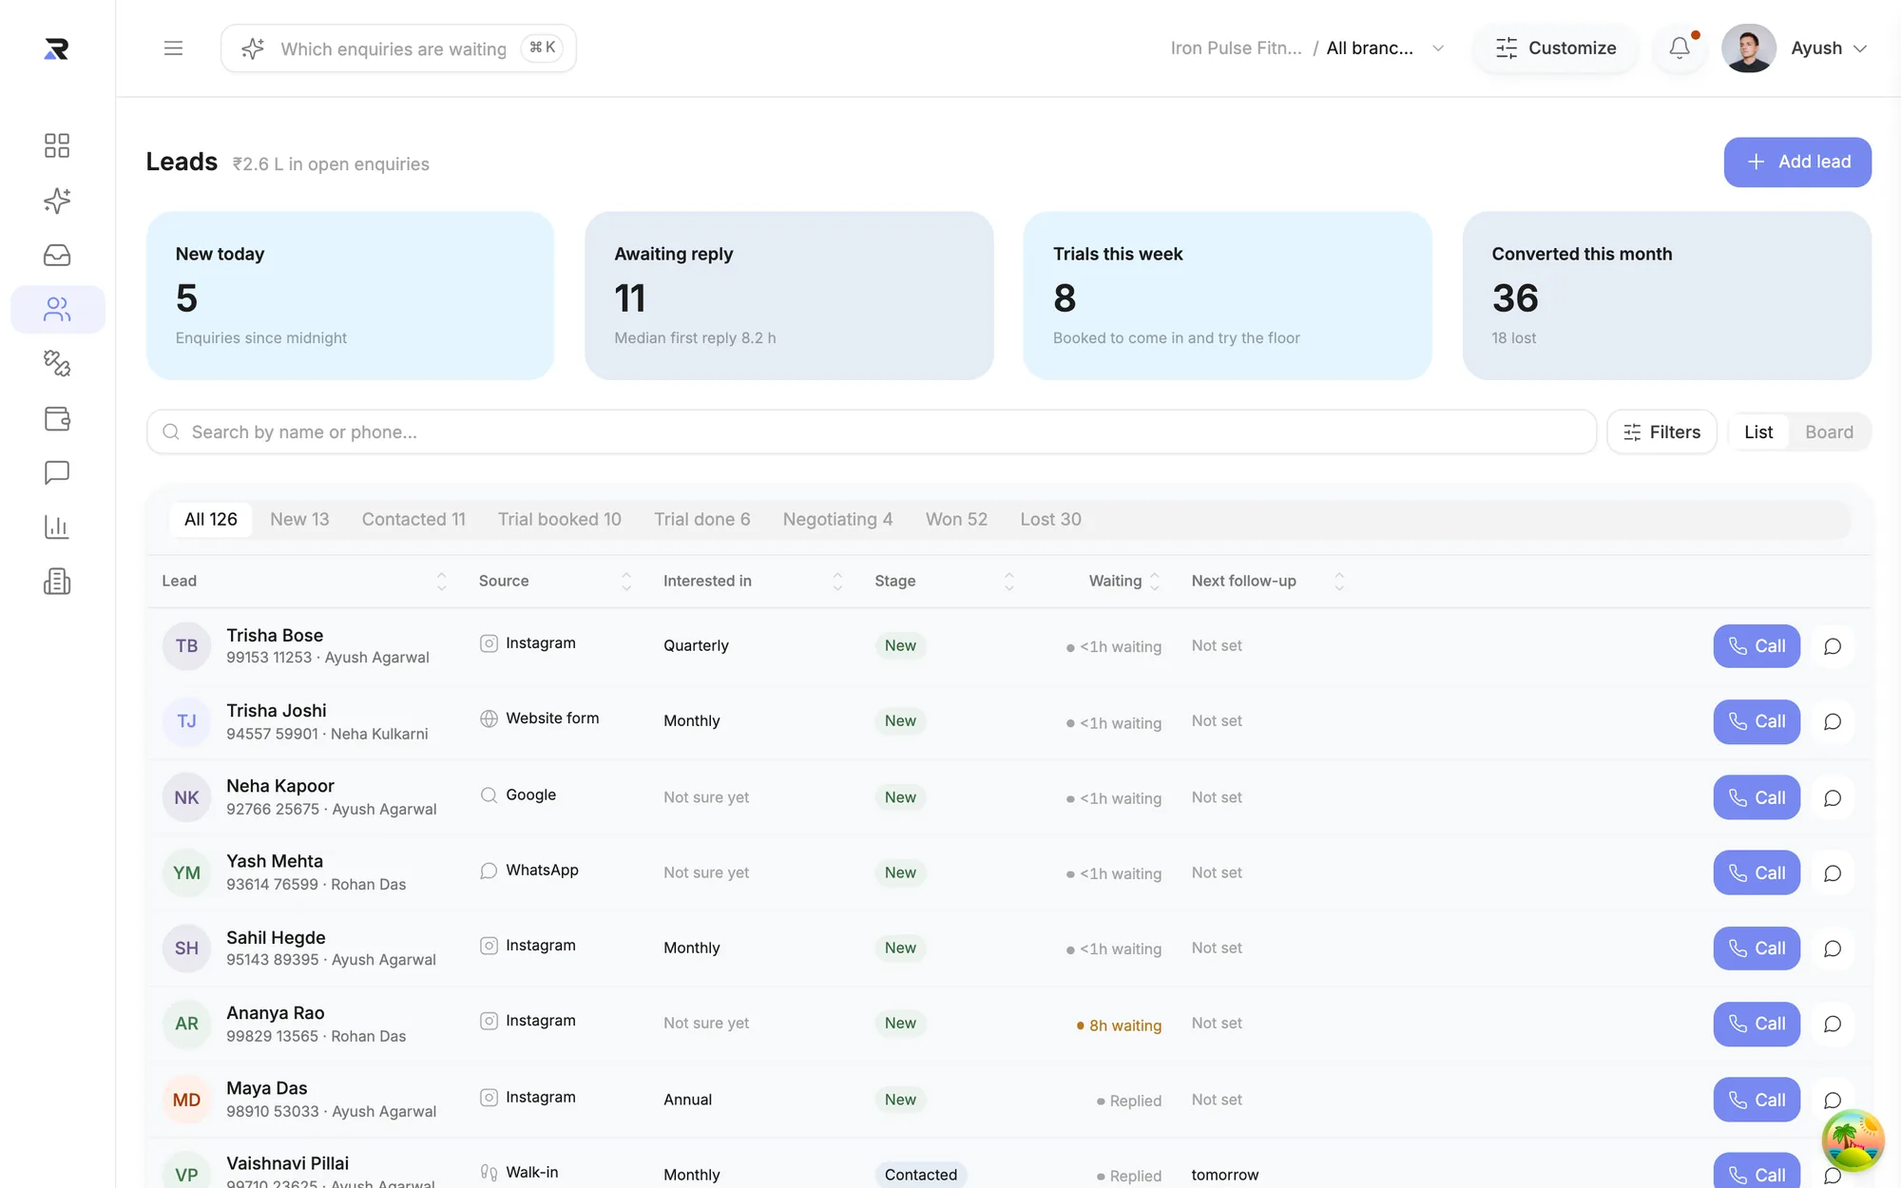This screenshot has height=1188, width=1901.
Task: Select the New 13 tab
Action: coord(299,520)
